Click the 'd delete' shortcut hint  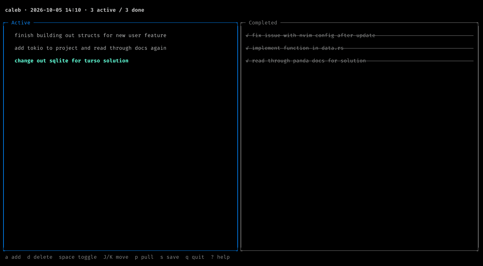[40, 257]
